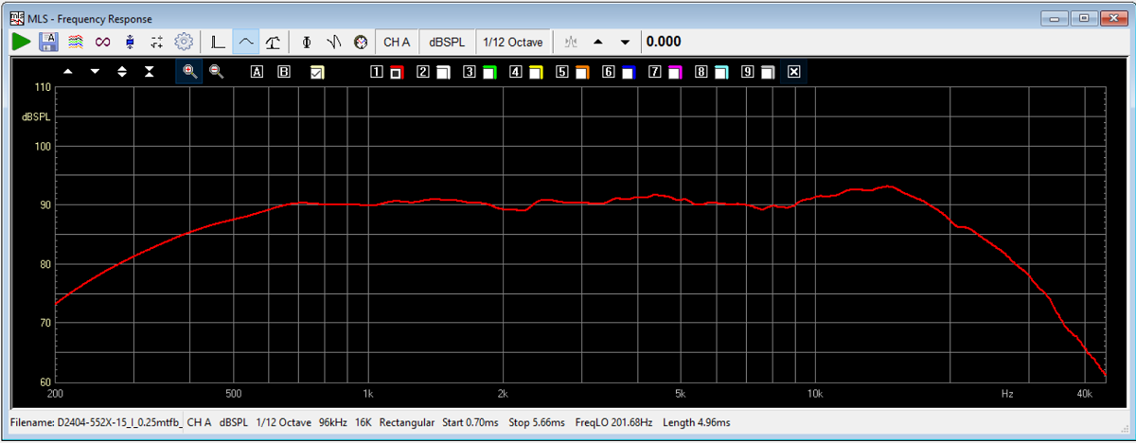Click green overlay 3 color swatch

coord(489,72)
